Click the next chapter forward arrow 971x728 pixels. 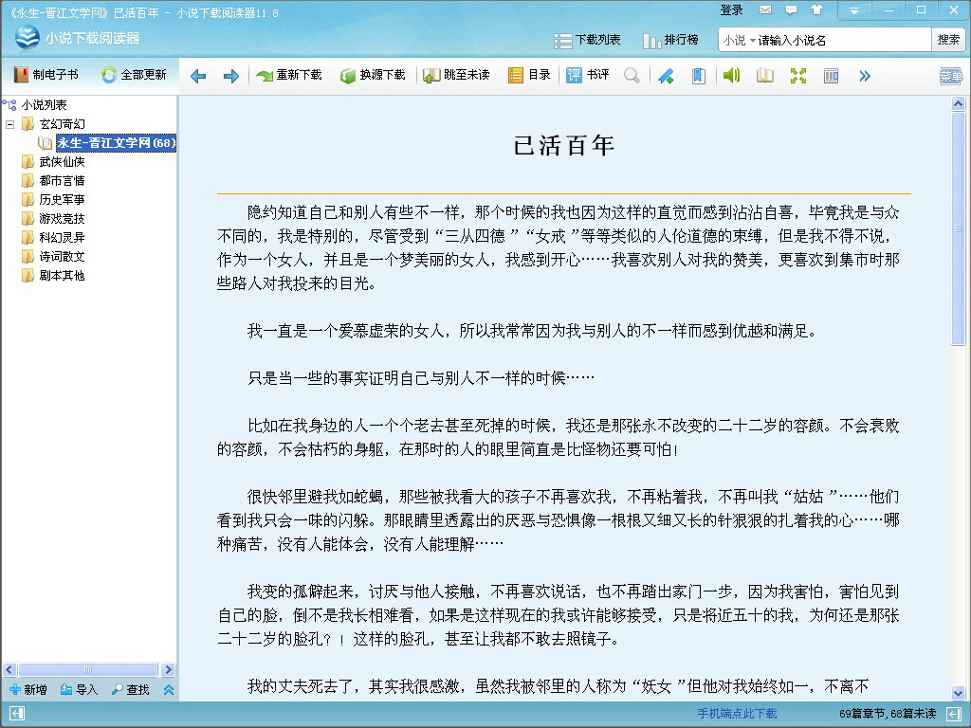click(x=230, y=76)
